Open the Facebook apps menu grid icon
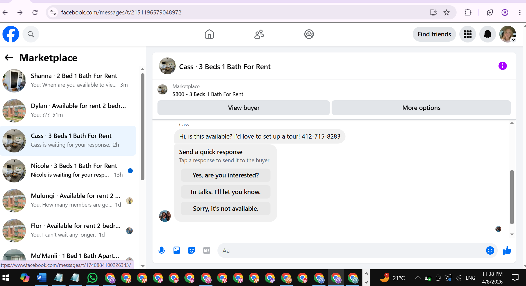 tap(468, 34)
